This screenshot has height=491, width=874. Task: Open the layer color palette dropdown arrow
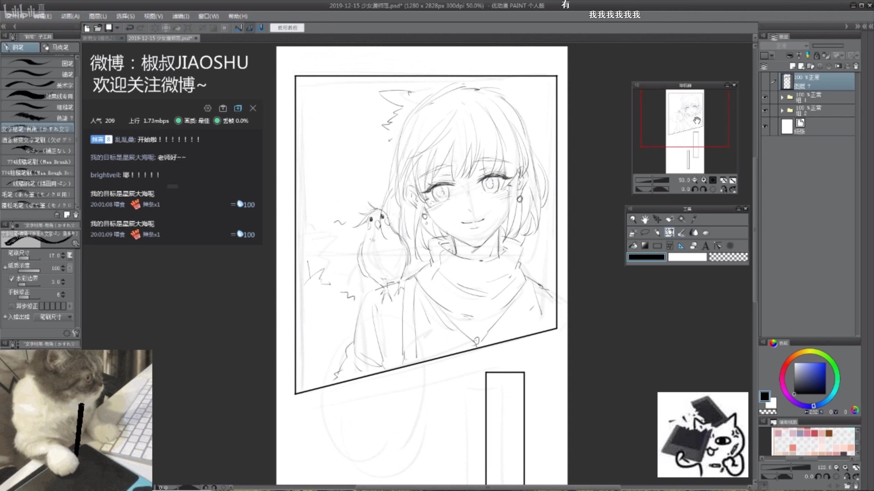772,56
